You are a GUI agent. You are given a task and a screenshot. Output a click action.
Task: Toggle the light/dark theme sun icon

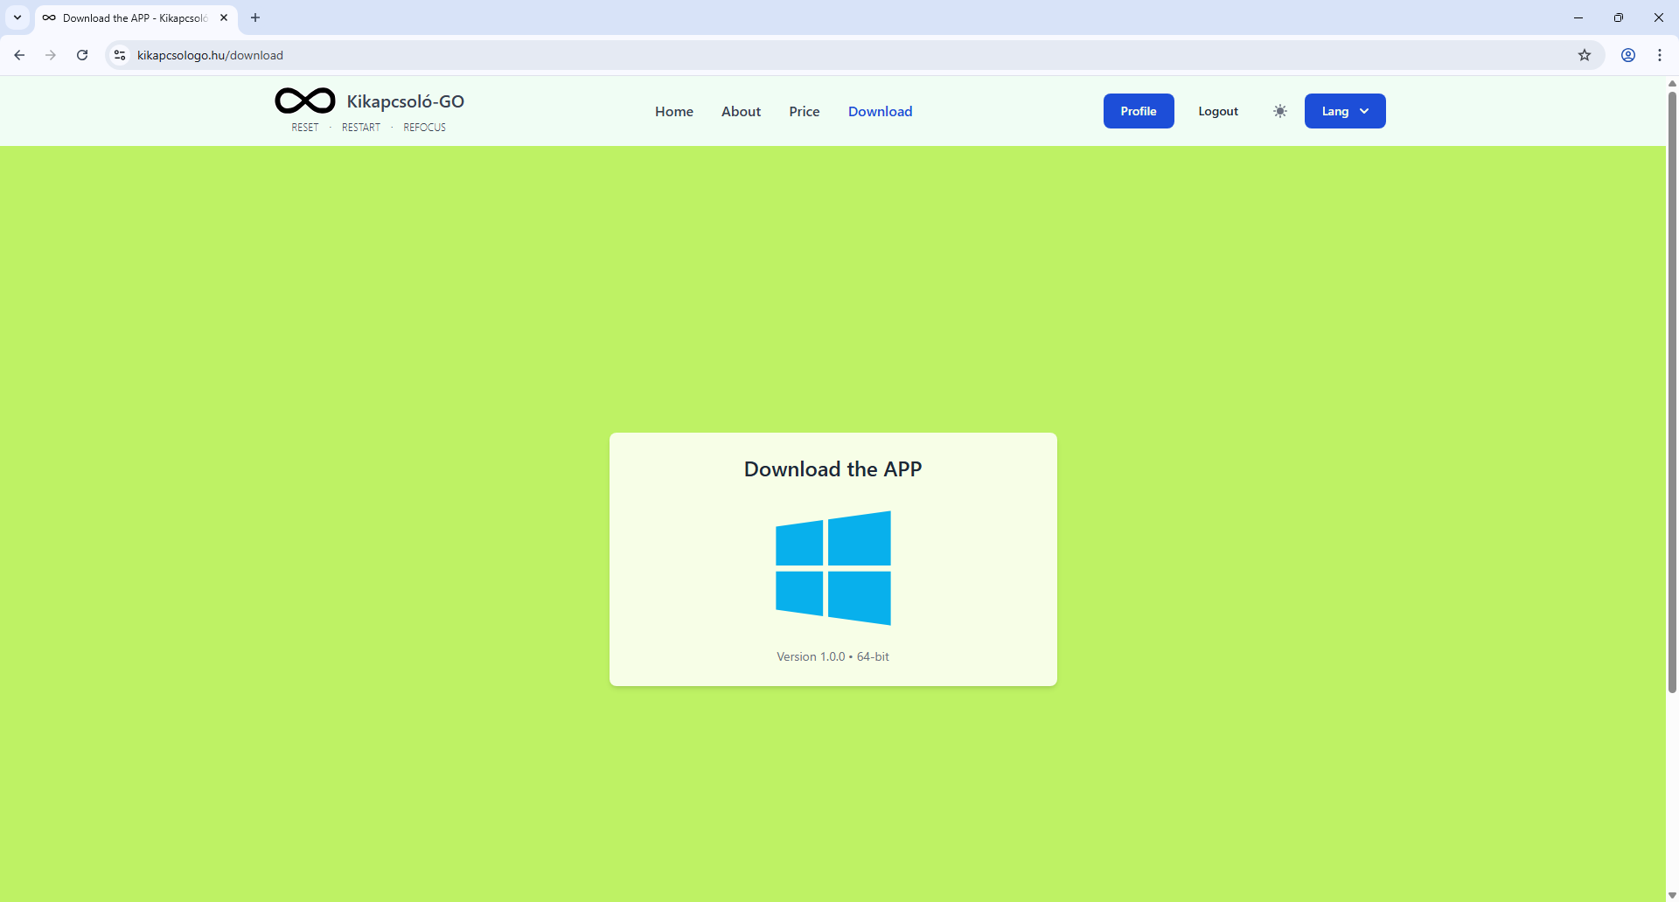pyautogui.click(x=1280, y=111)
